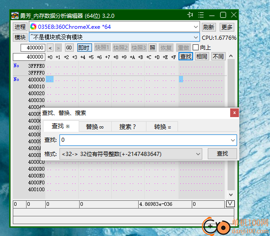Click the scrollbar up arrow
The height and width of the screenshot is (236, 270).
(231, 56)
